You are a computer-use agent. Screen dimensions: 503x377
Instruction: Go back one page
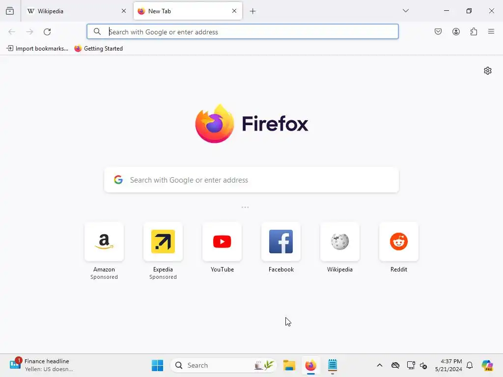tap(12, 32)
